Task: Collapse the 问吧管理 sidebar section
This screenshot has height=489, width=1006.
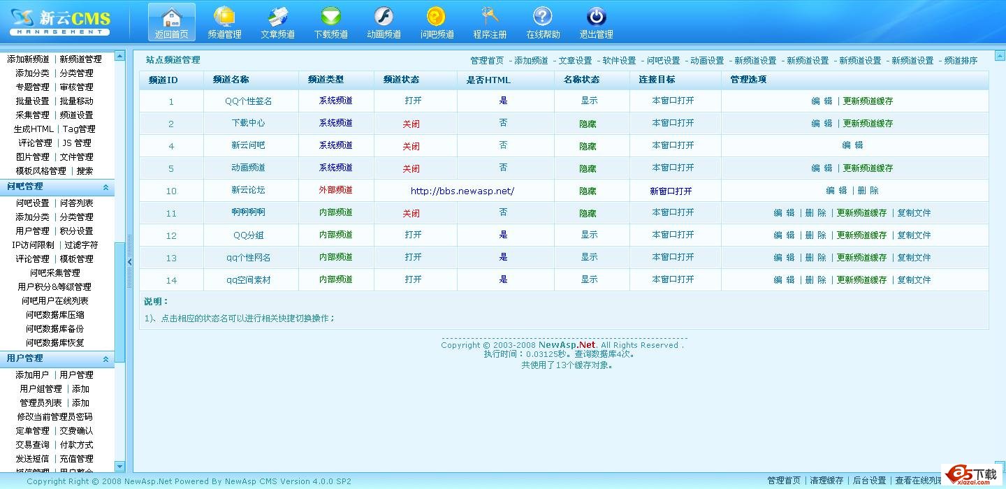Action: coord(105,187)
